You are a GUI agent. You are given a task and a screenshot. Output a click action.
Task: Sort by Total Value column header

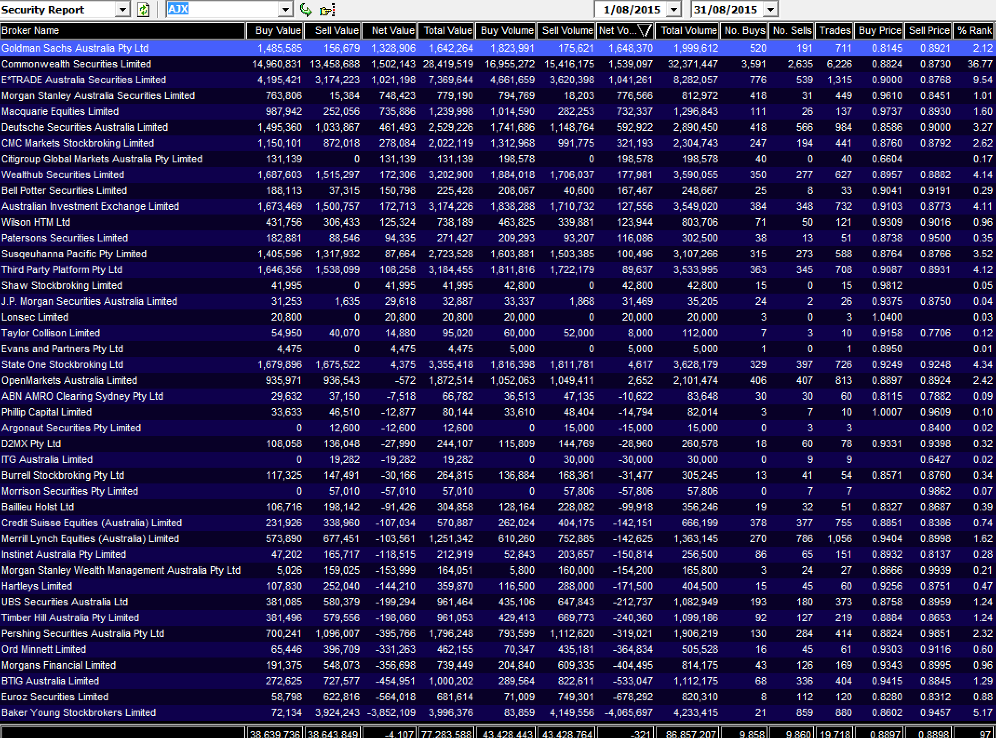click(446, 31)
